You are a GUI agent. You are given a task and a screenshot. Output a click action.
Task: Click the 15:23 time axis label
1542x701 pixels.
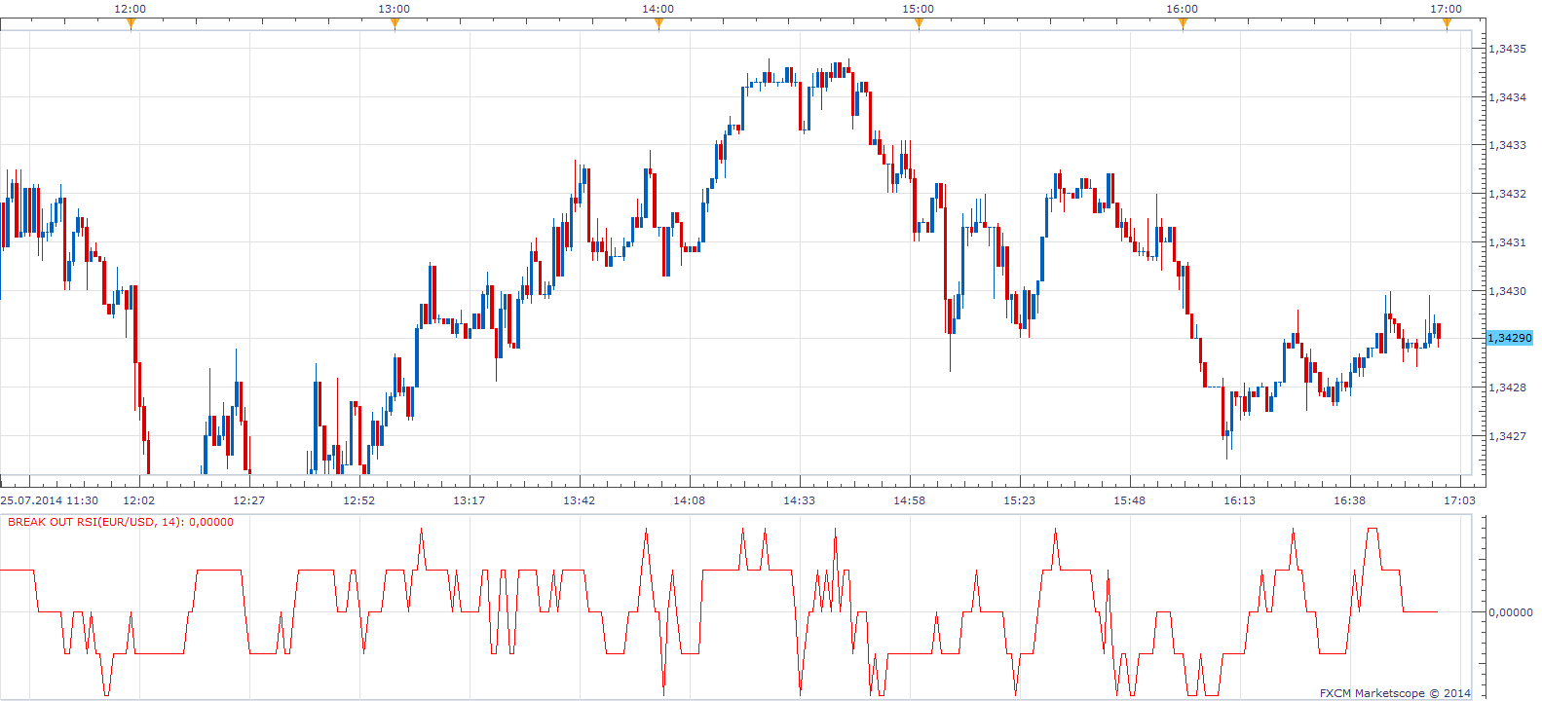pos(1020,500)
